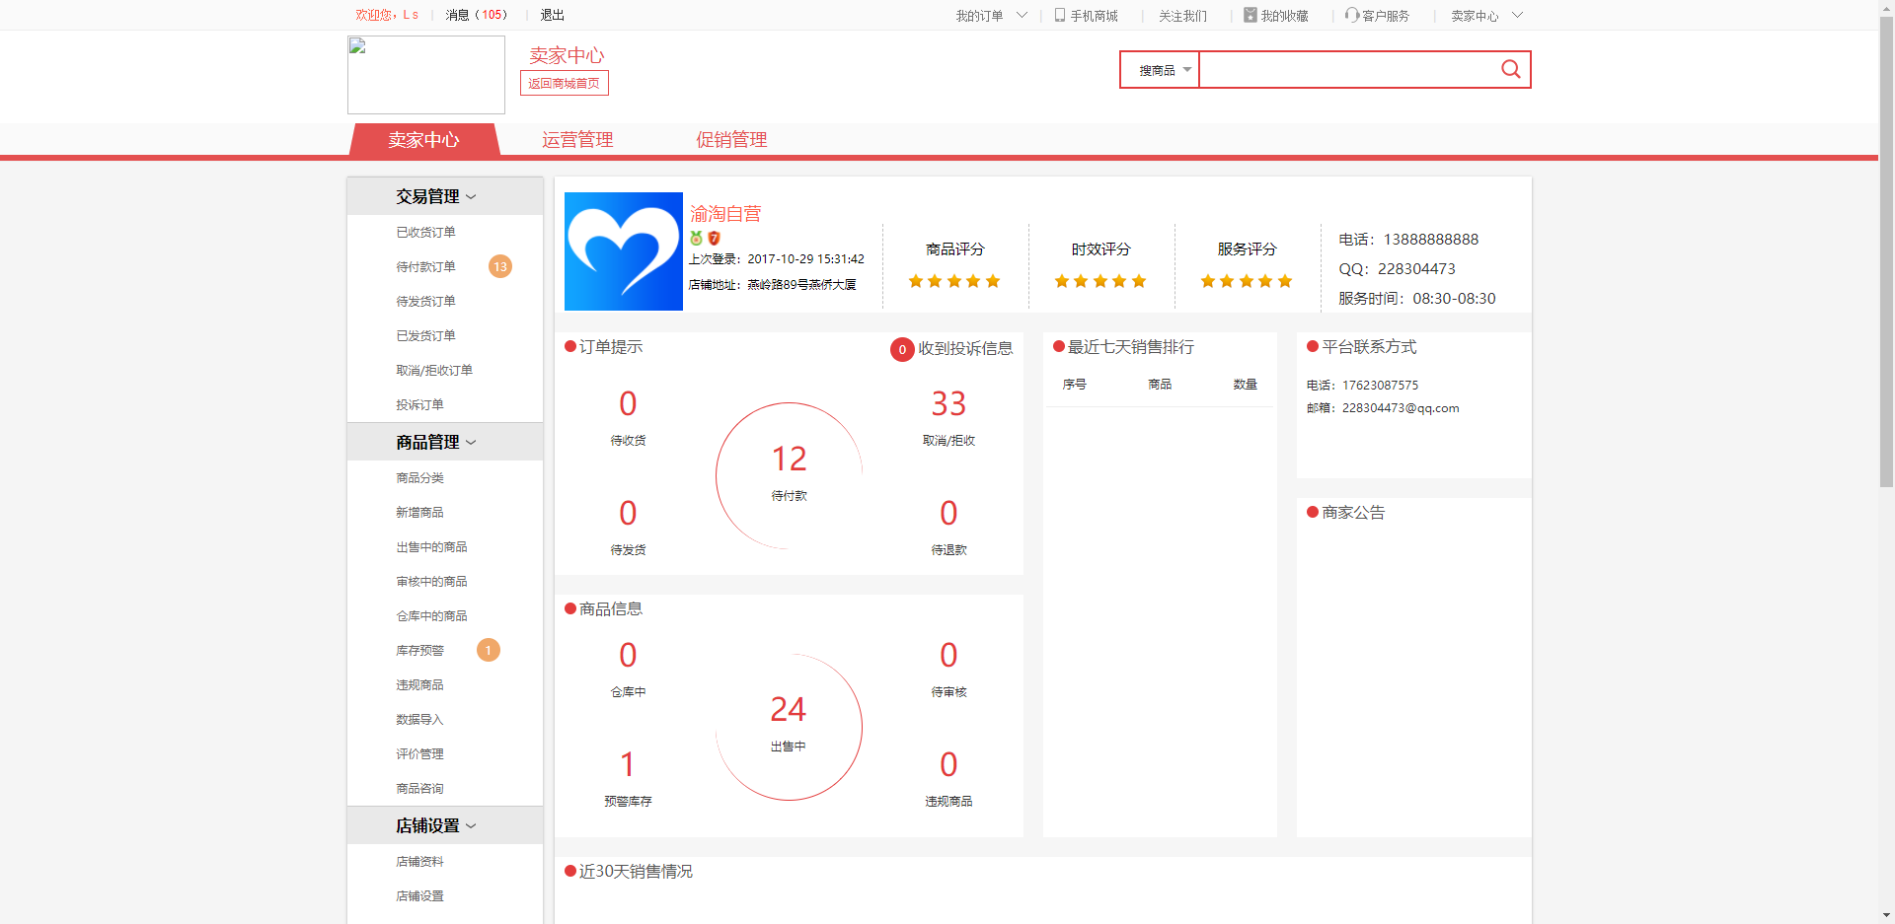Click the orange stock warning badge

488,650
